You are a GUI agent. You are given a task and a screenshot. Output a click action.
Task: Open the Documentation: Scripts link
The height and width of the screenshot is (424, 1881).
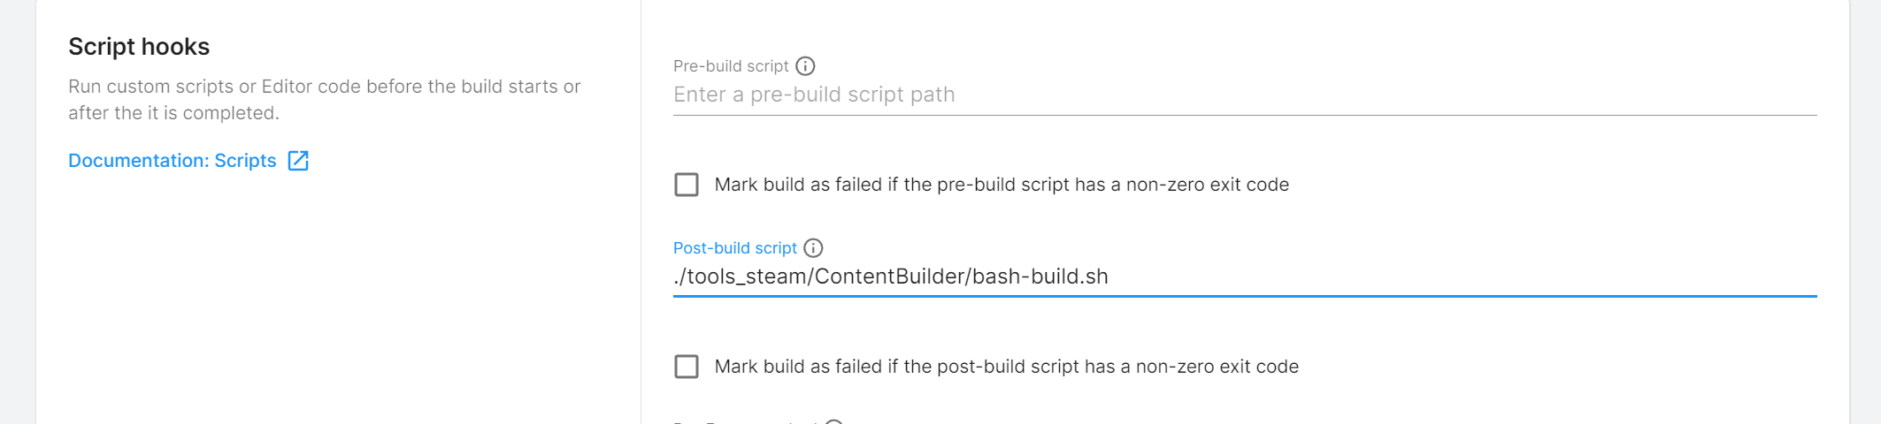tap(173, 161)
